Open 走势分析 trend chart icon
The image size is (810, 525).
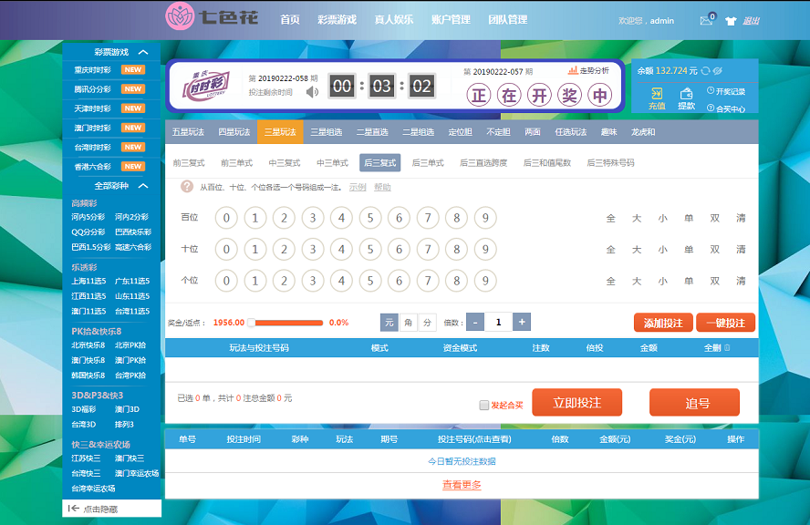[x=588, y=70]
